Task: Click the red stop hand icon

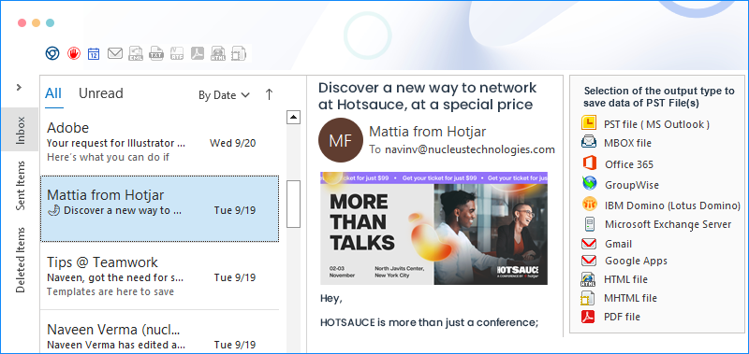Action: point(73,53)
